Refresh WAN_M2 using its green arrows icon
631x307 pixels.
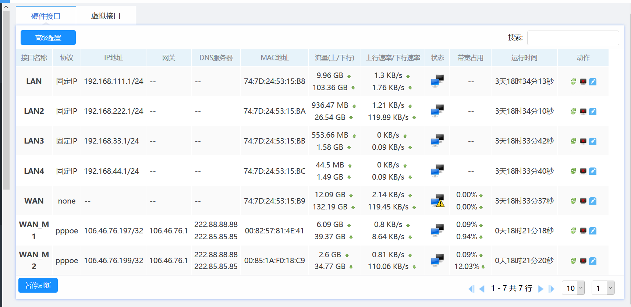[573, 261]
